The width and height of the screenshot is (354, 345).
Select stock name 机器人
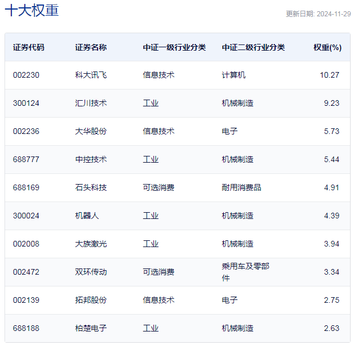point(87,216)
